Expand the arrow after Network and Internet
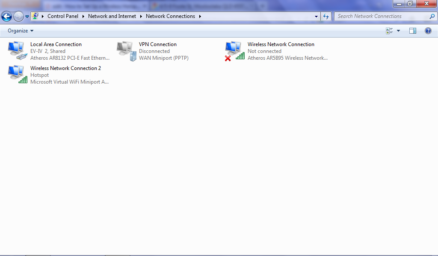The height and width of the screenshot is (256, 438). click(141, 16)
